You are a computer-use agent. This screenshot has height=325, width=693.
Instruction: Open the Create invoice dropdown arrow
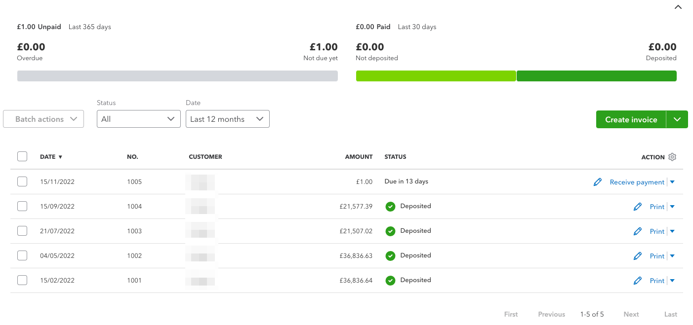click(677, 119)
